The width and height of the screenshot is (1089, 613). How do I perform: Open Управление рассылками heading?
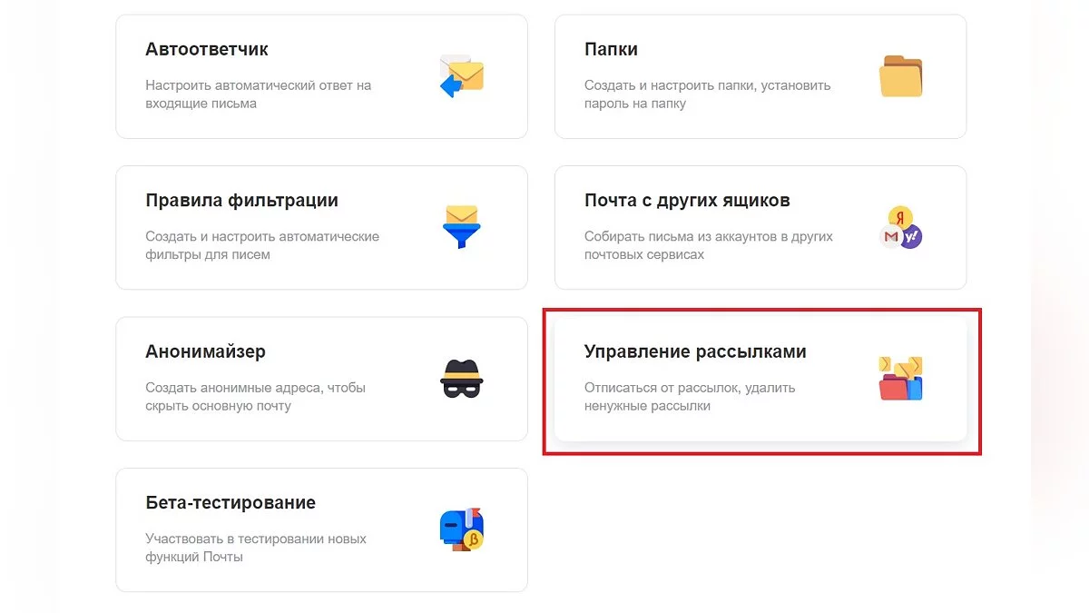[695, 351]
